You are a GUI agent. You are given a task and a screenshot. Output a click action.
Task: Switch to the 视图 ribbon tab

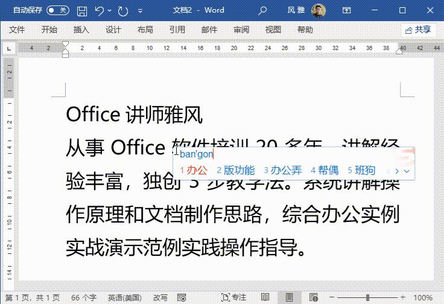pos(273,30)
